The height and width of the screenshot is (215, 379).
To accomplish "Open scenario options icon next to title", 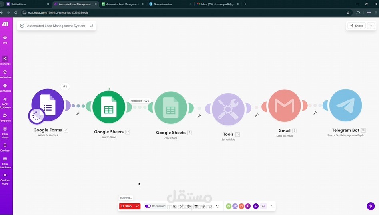I will tap(91, 26).
